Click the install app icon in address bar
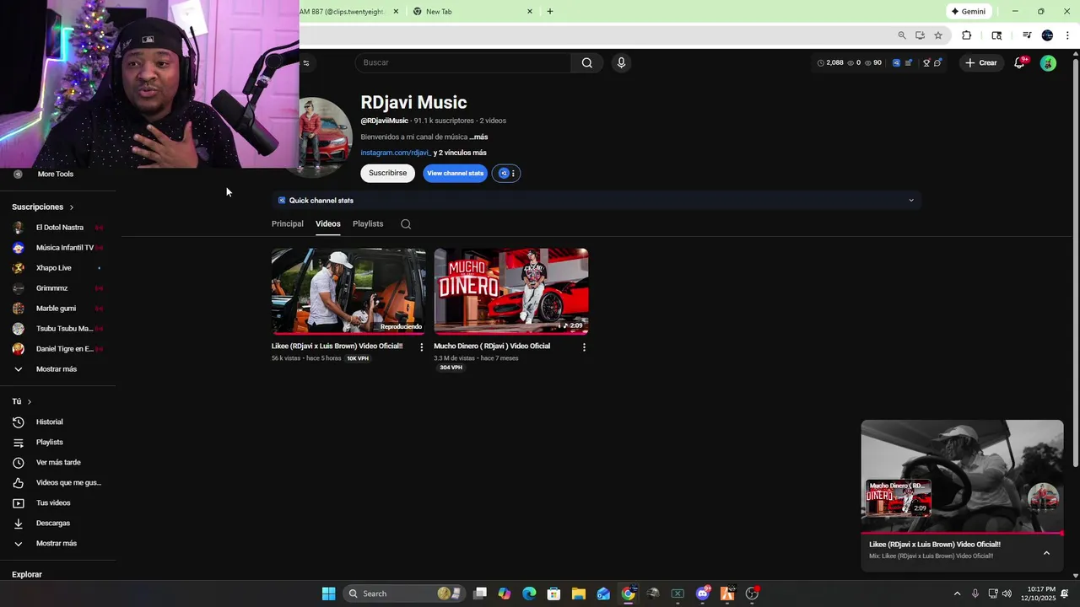The image size is (1080, 607). tap(920, 35)
